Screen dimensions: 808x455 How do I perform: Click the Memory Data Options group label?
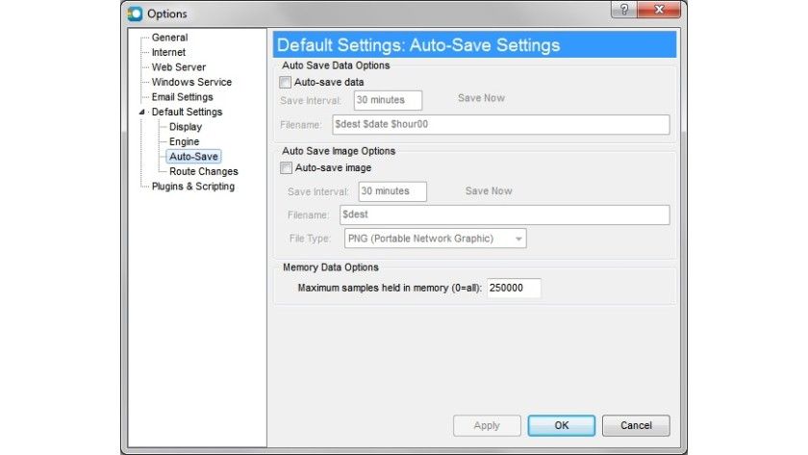330,268
